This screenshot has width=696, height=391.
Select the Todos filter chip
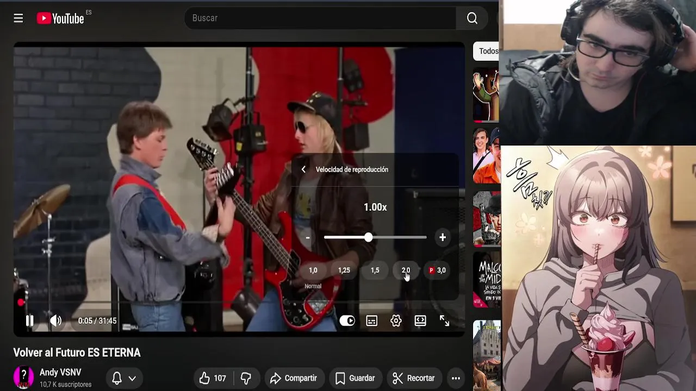tap(486, 51)
